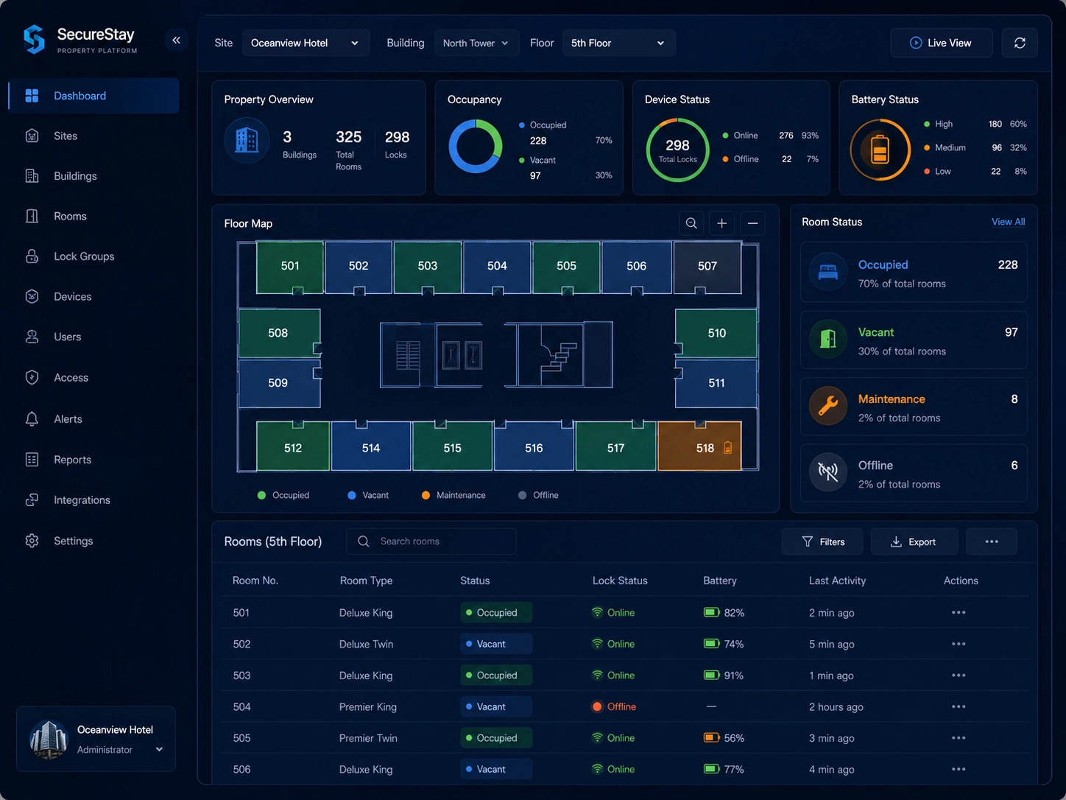The height and width of the screenshot is (800, 1066).
Task: Zoom in the floor map with plus
Action: 722,223
